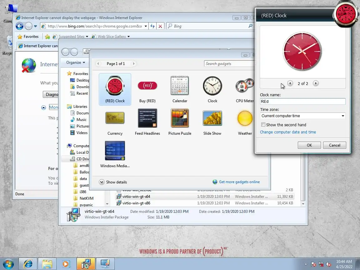This screenshot has height=270, width=360.
Task: Click the red clock preview image
Action: coord(302,51)
